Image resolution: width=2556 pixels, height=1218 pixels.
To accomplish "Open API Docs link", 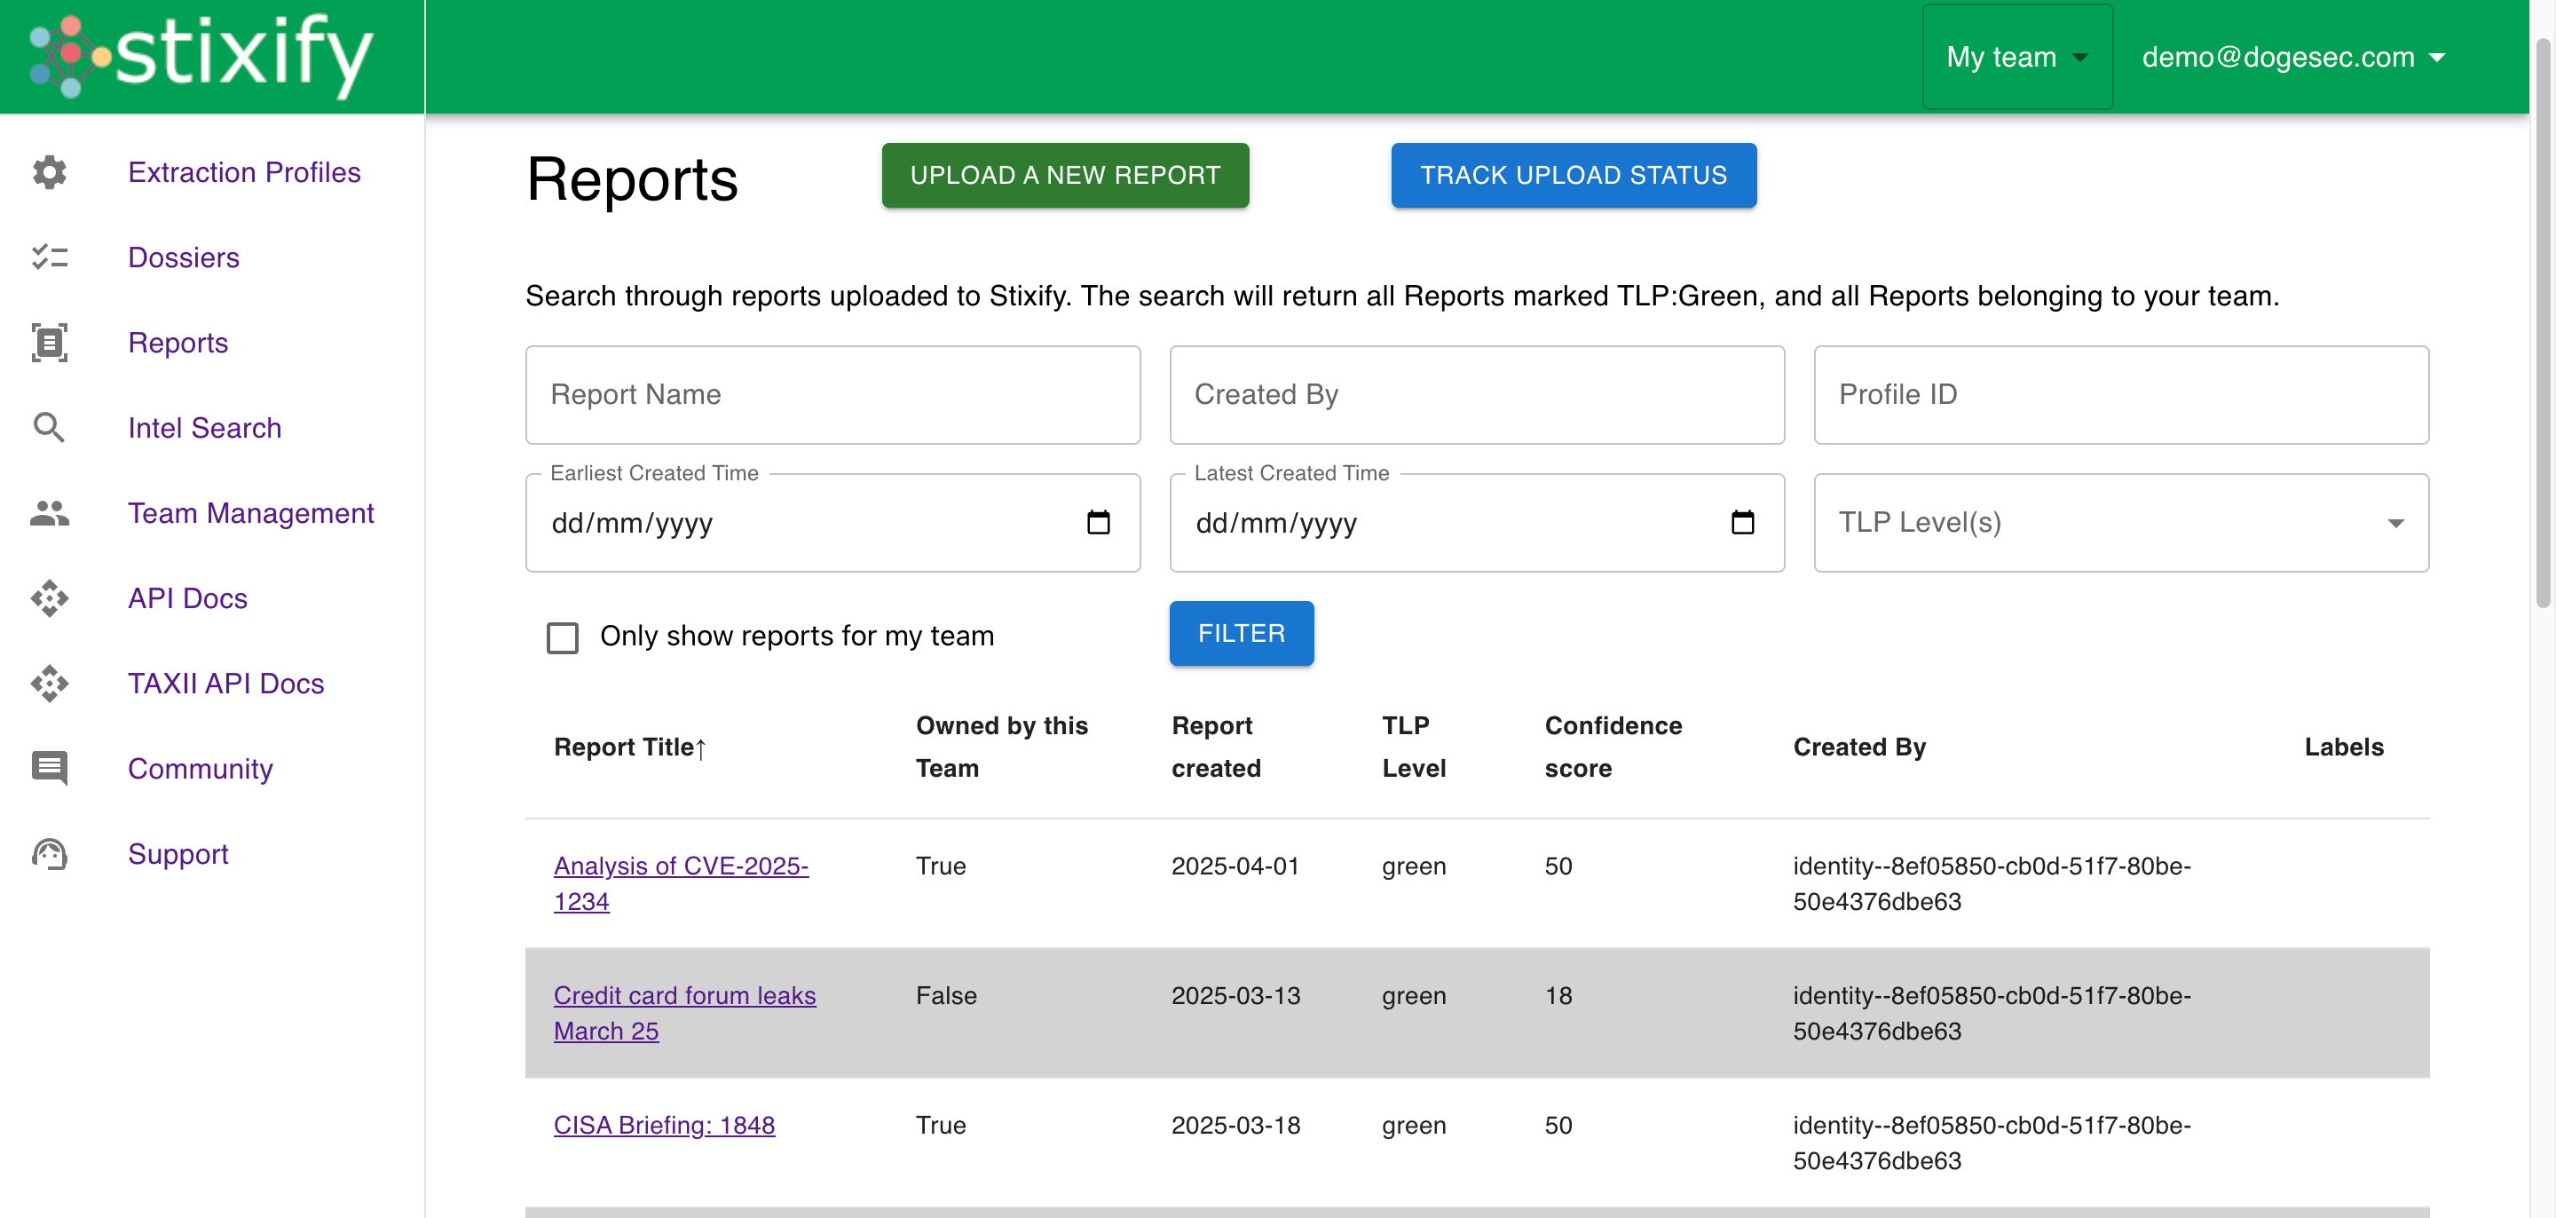I will click(x=187, y=598).
